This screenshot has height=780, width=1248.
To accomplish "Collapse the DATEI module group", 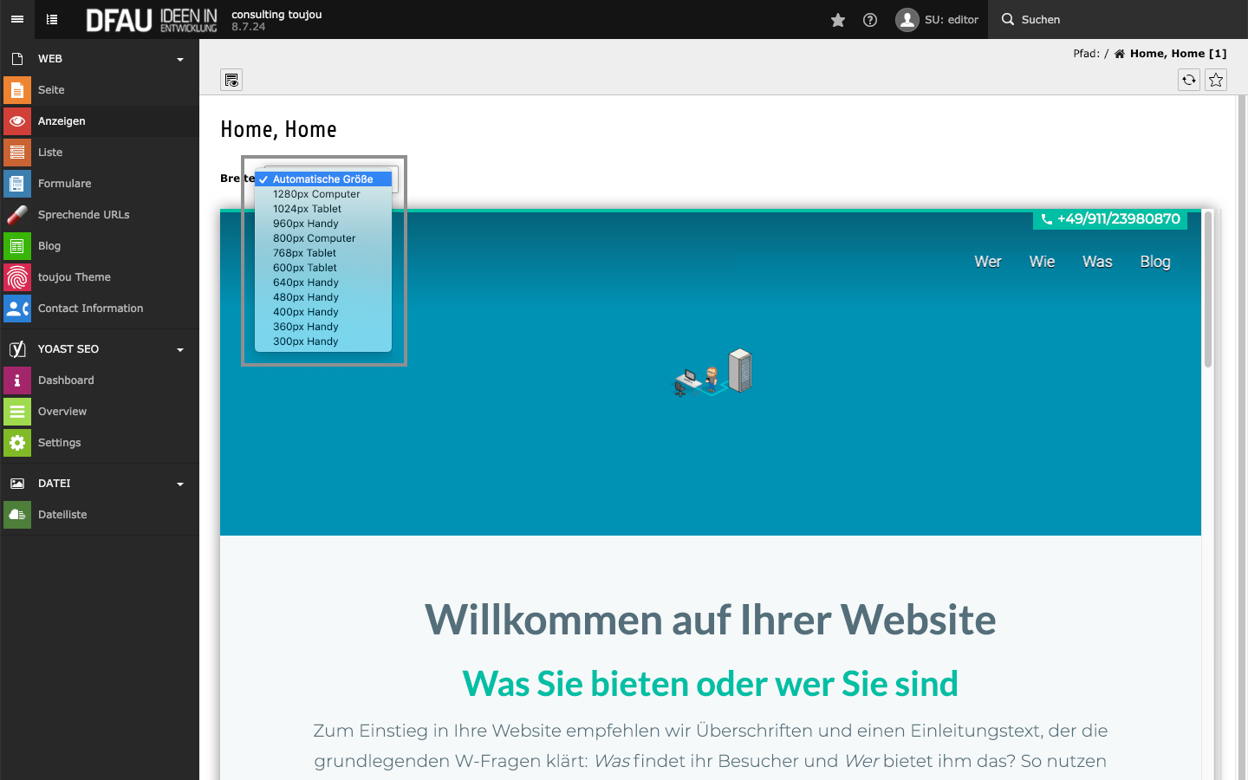I will pyautogui.click(x=180, y=484).
